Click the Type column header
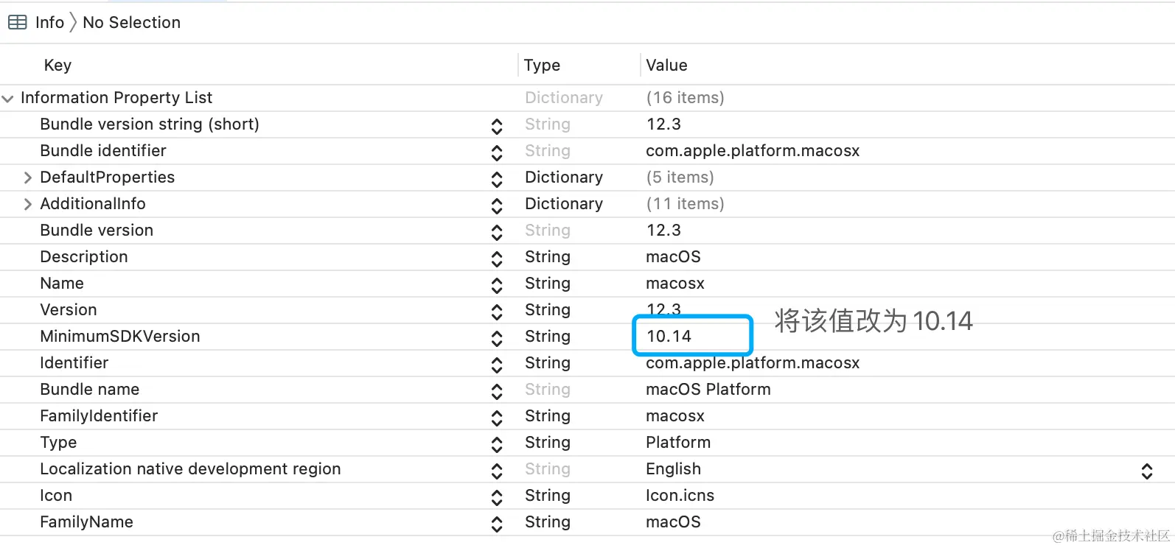 coord(542,65)
